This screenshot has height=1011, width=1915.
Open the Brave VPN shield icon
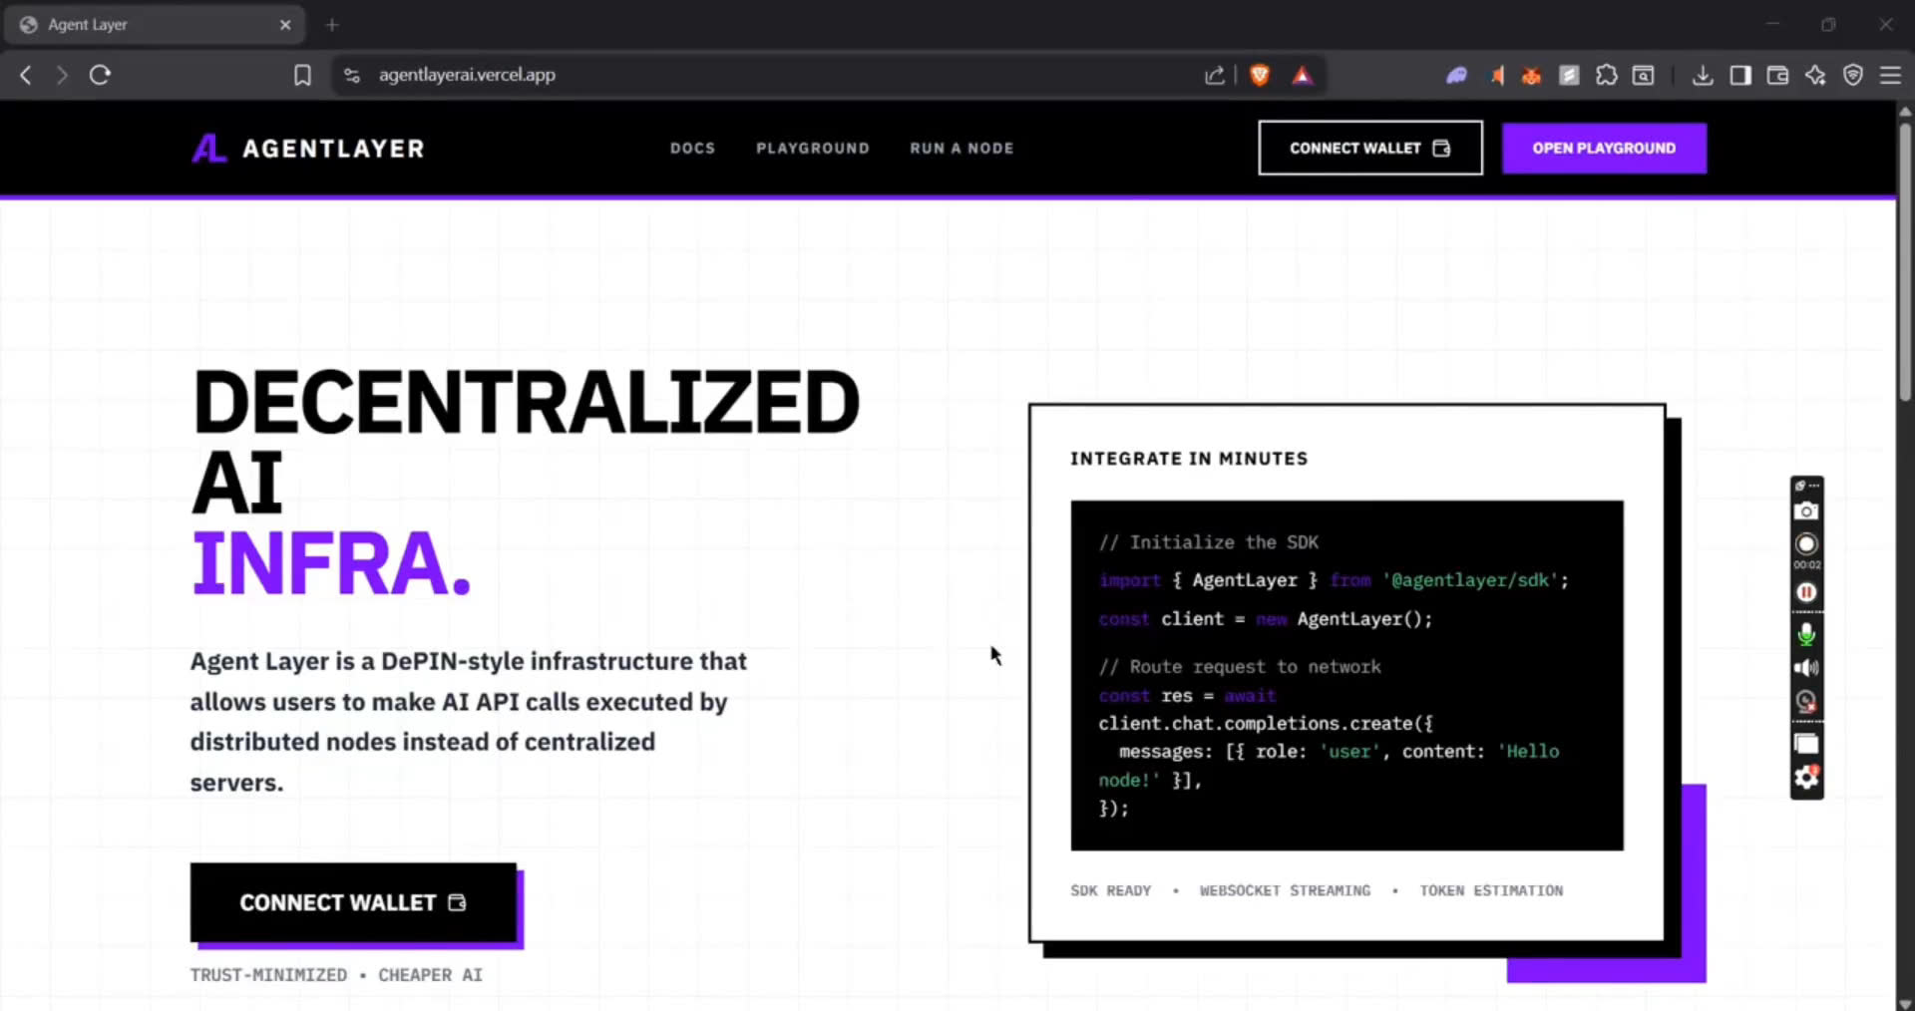(1853, 75)
